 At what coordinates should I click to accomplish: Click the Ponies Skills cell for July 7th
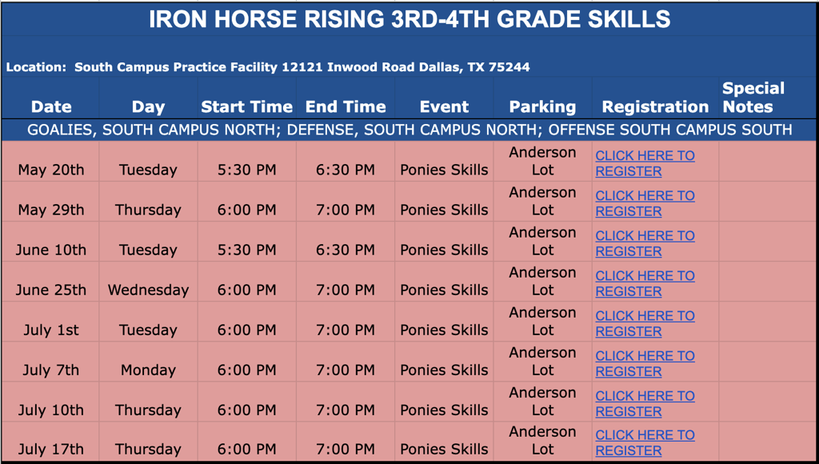point(444,370)
